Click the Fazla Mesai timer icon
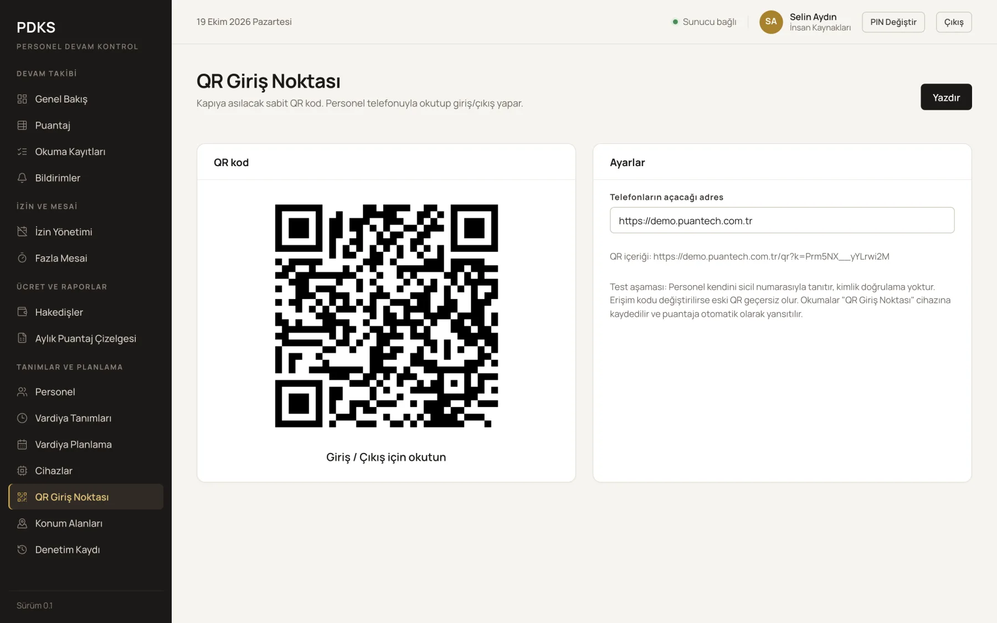997x623 pixels. click(22, 258)
